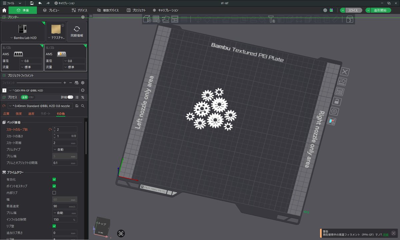Click the 造形開始 button
Image resolution: width=400 pixels, height=240 pixels.
pos(380,10)
